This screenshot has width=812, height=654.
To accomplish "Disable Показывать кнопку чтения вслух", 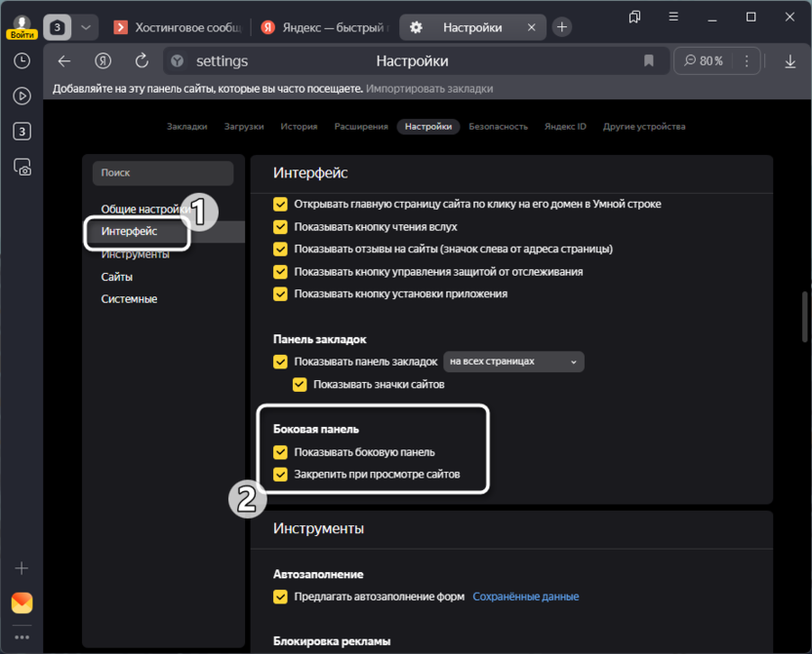I will (x=280, y=227).
